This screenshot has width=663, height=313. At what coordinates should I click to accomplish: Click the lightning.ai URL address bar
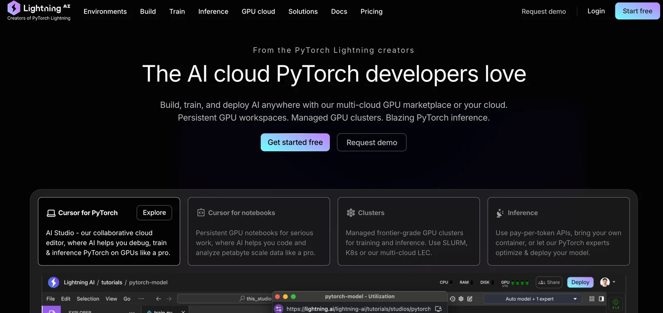358,309
